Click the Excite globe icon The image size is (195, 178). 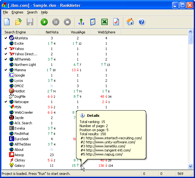click(x=12, y=43)
